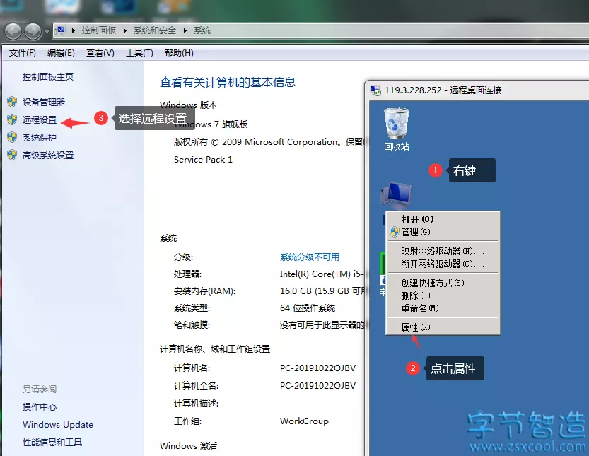Open 远程设置 link in sidebar
Image resolution: width=589 pixels, height=456 pixels.
(40, 119)
